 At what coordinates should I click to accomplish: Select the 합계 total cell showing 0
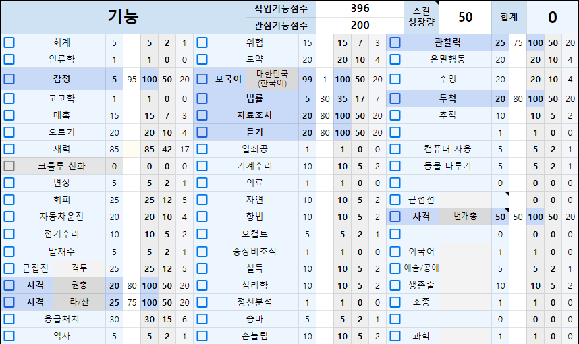[552, 17]
